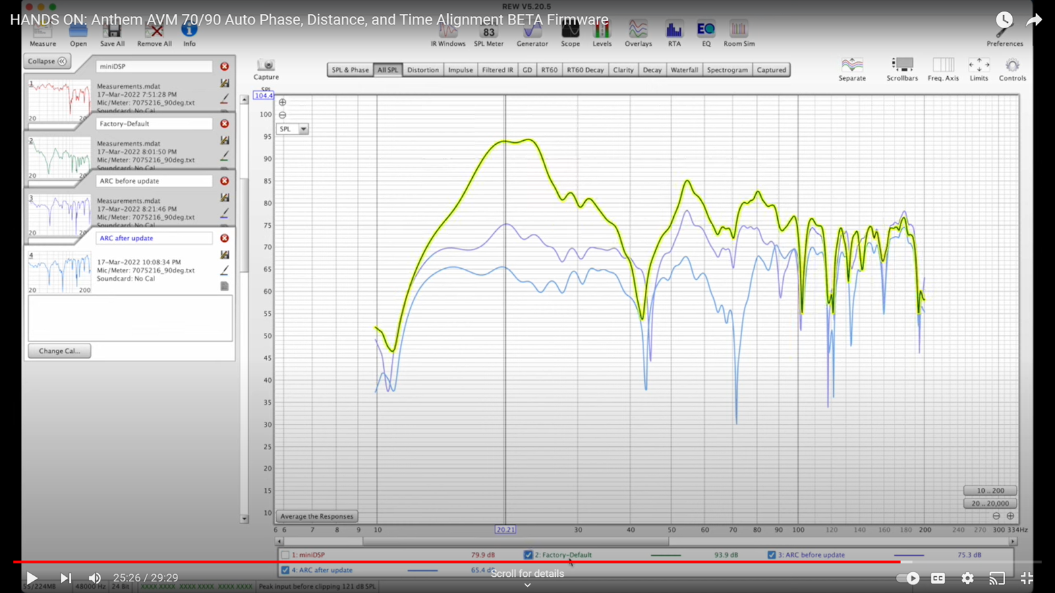This screenshot has width=1055, height=593.
Task: Collapse the measurements side panel
Action: (x=47, y=61)
